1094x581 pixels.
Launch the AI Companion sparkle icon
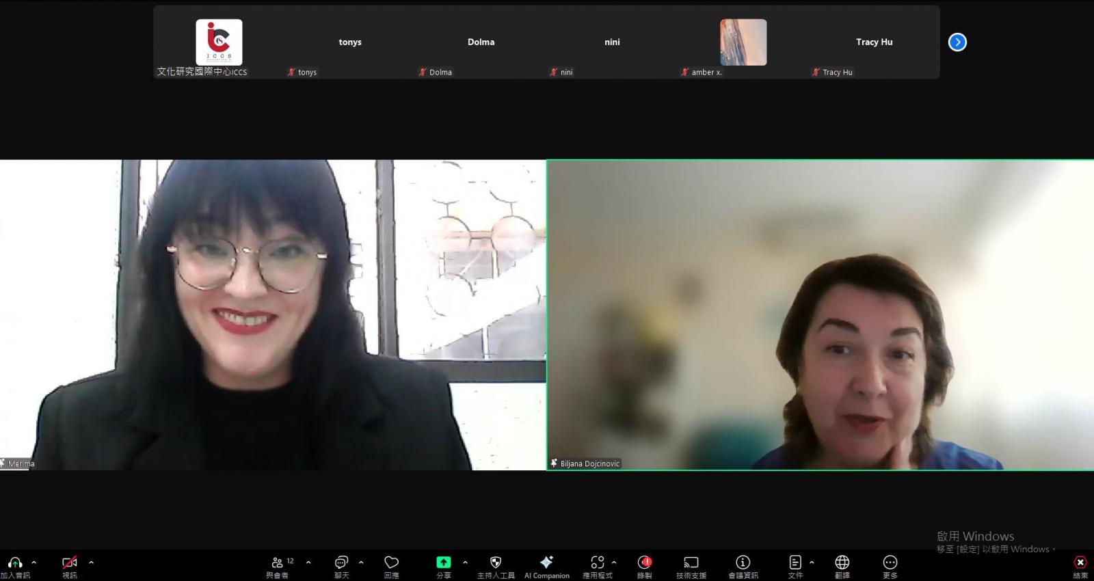click(546, 563)
